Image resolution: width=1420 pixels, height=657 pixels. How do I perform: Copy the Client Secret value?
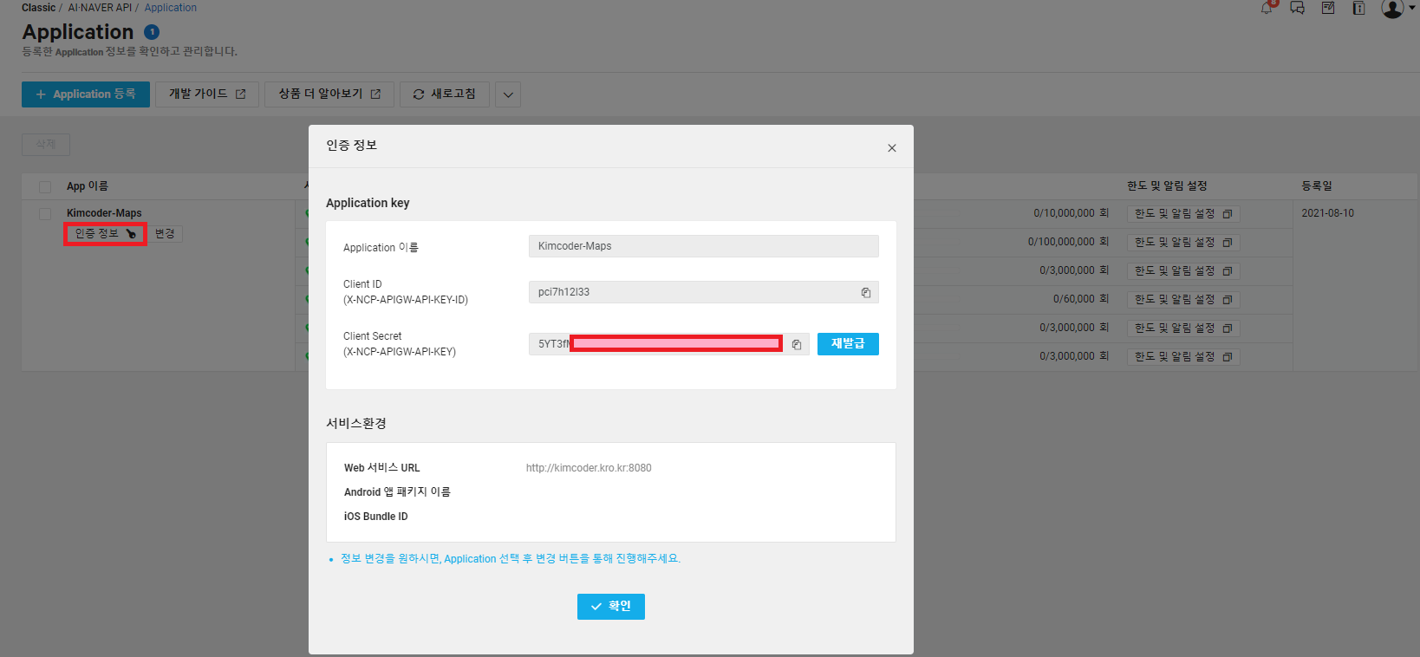coord(796,344)
